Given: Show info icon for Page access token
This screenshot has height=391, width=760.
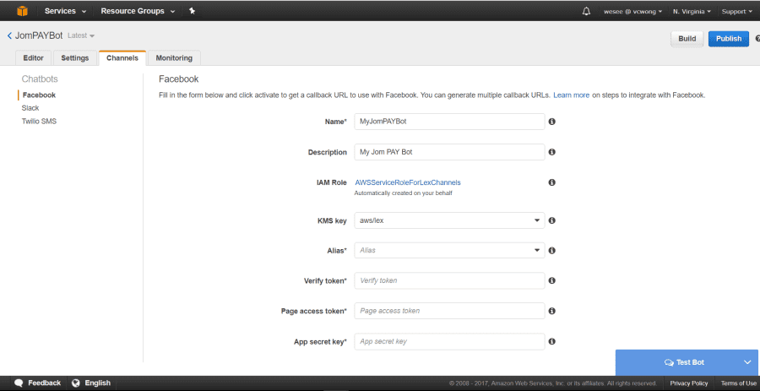Looking at the screenshot, I should [551, 311].
